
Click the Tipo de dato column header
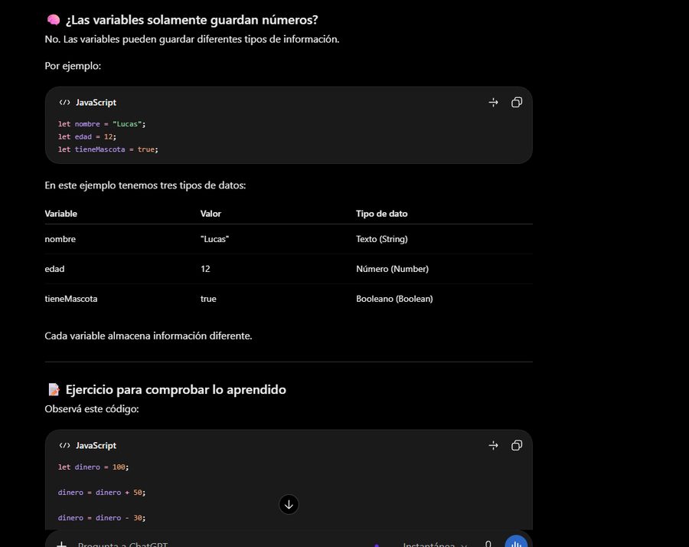[x=382, y=214]
